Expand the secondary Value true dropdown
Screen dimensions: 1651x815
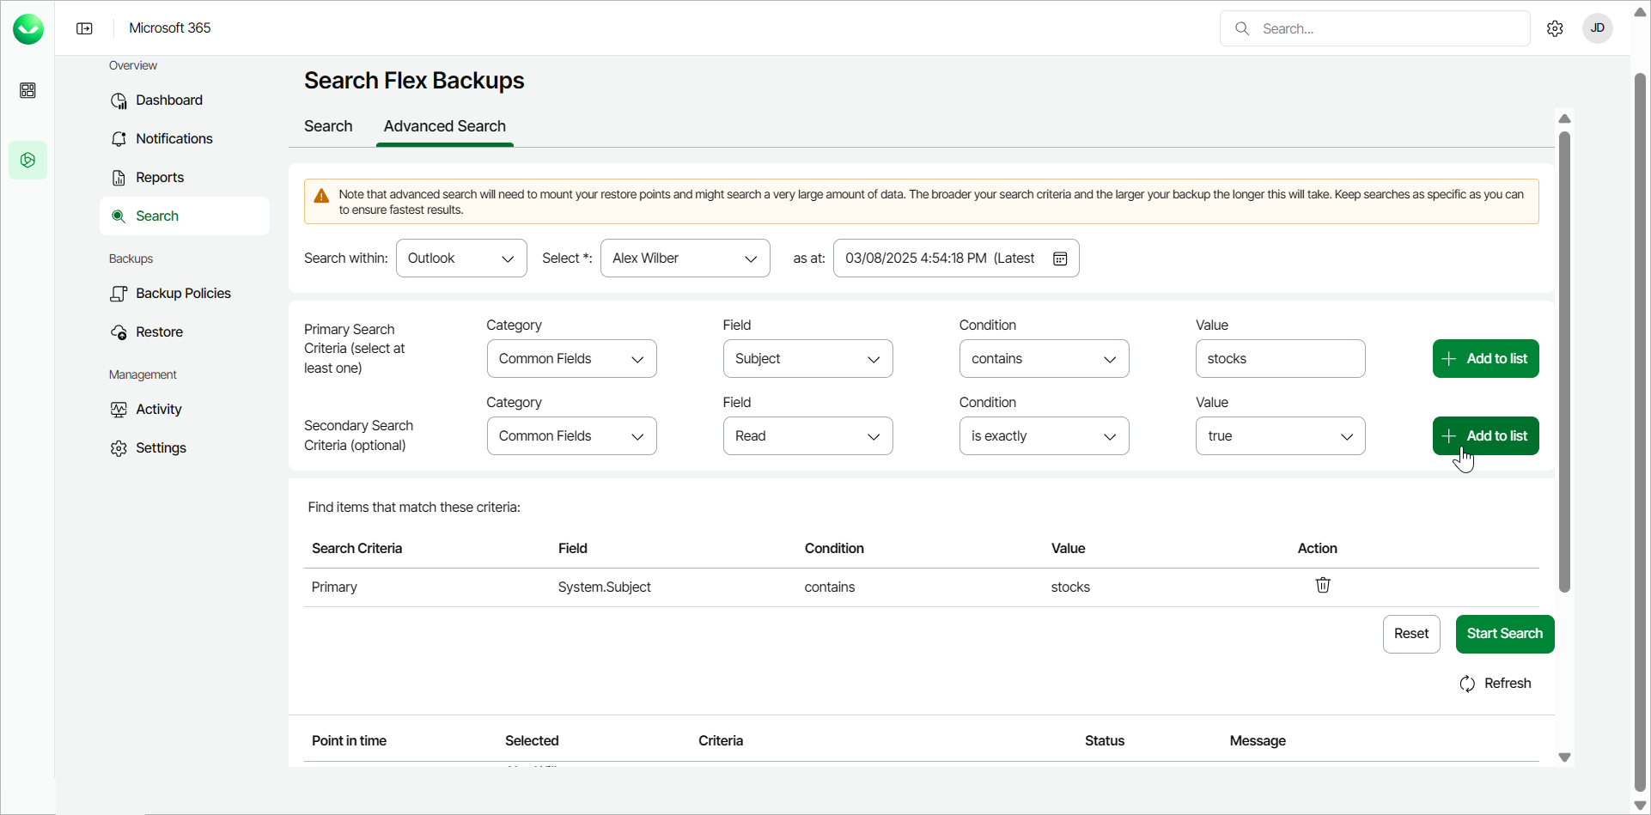[1280, 436]
